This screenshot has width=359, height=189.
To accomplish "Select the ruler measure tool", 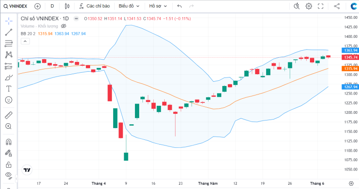I will point(8,115).
